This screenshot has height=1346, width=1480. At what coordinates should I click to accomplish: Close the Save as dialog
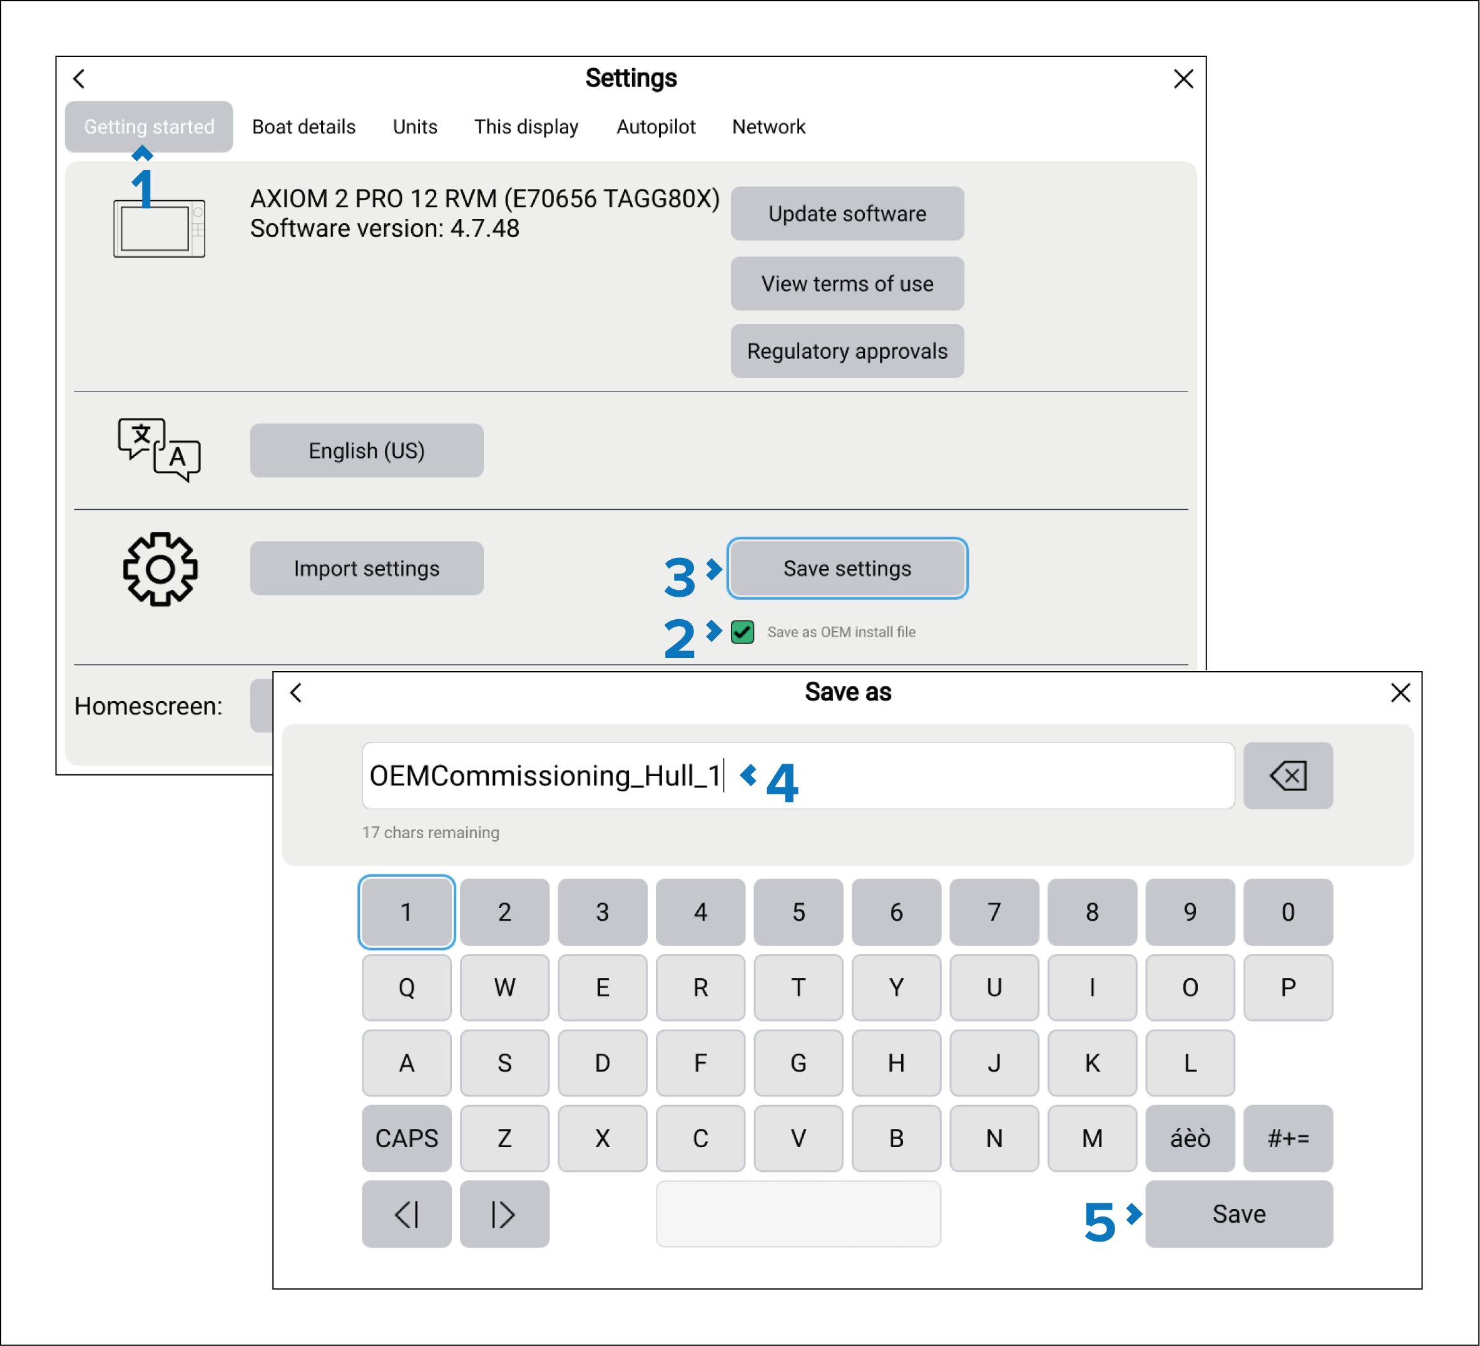(x=1400, y=692)
